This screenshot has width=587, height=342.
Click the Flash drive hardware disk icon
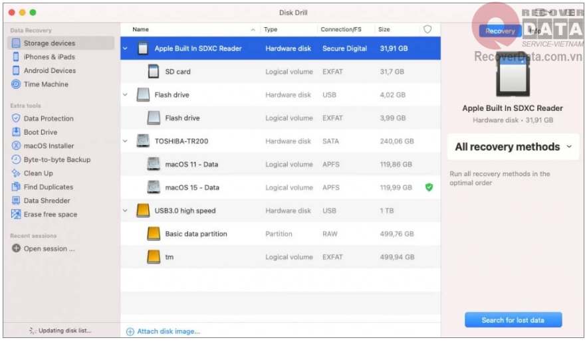pyautogui.click(x=143, y=94)
